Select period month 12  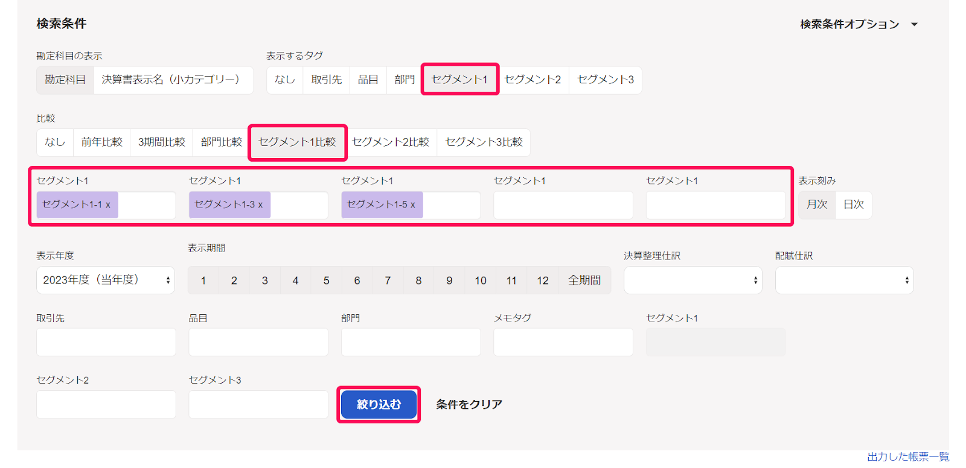coord(543,280)
